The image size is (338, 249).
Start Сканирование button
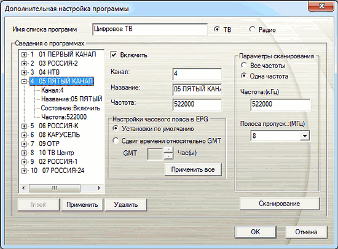(x=280, y=204)
